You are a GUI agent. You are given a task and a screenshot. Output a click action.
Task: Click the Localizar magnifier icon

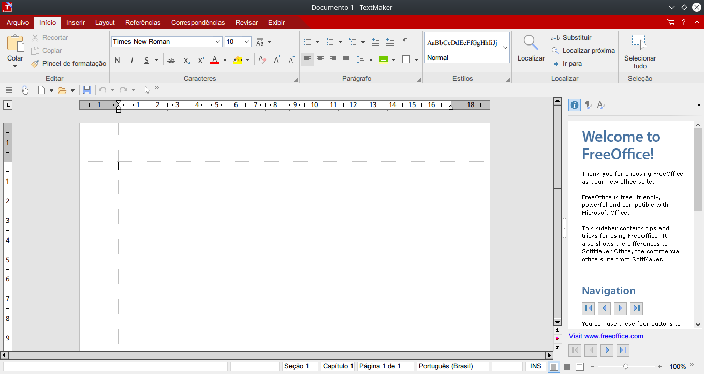point(531,43)
